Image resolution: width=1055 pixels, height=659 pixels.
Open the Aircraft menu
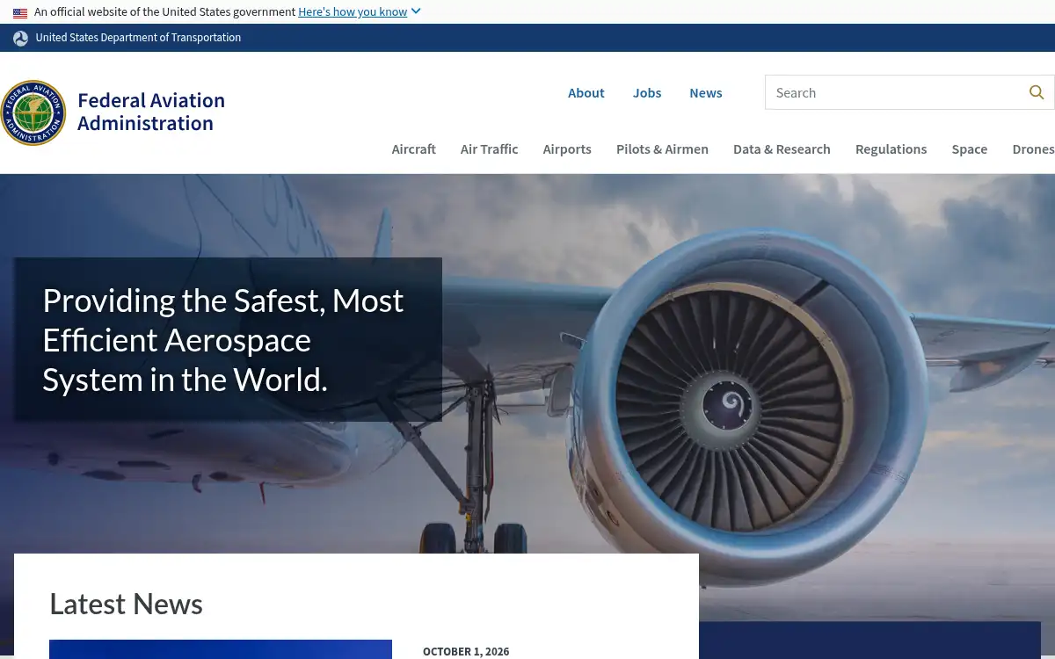click(414, 149)
